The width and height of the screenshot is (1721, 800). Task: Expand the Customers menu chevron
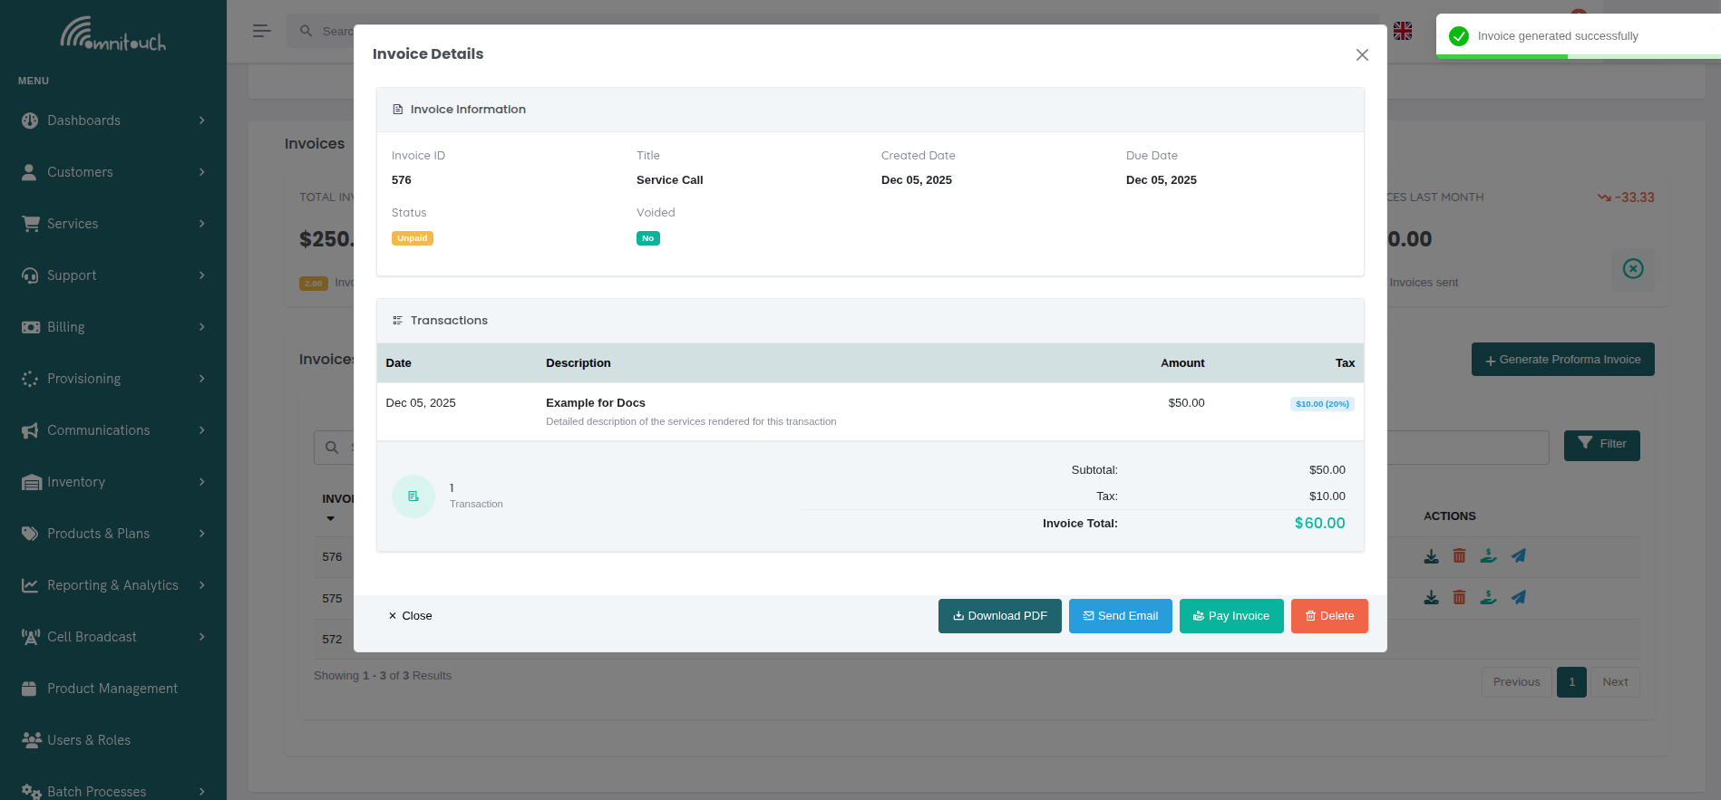[201, 172]
